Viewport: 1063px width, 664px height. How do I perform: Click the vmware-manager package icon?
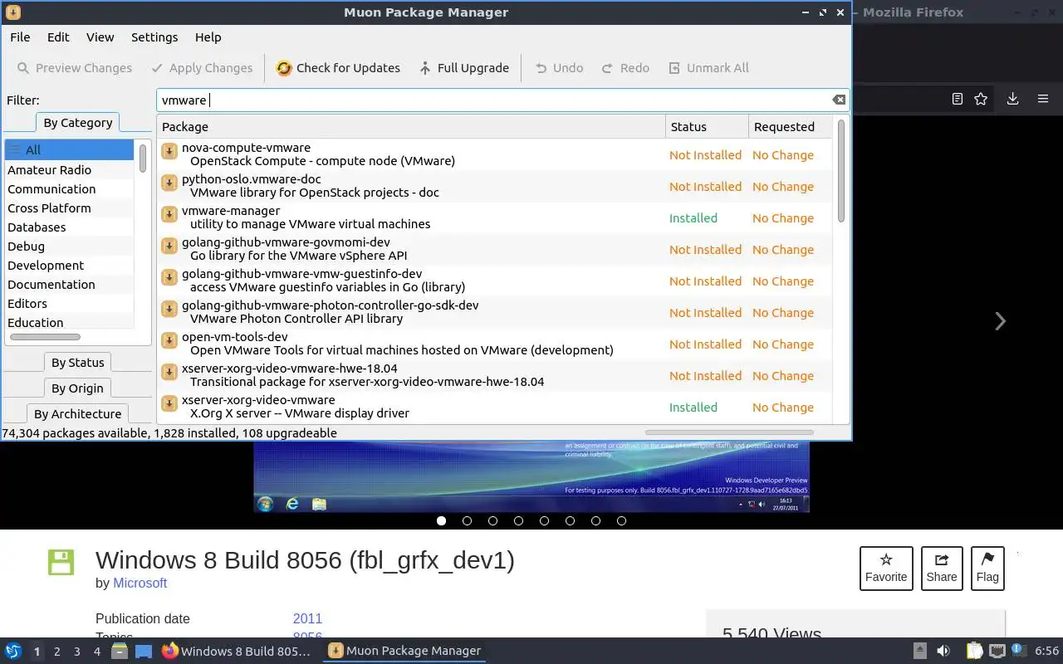coord(169,214)
